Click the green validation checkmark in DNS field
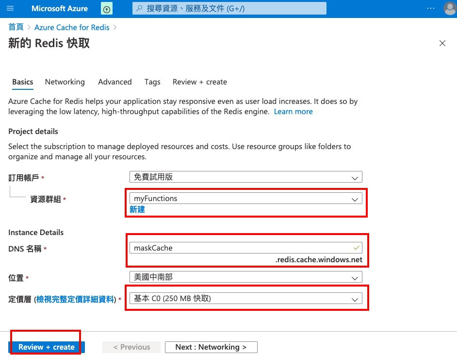Screen dimensions: 457x355 (356, 248)
